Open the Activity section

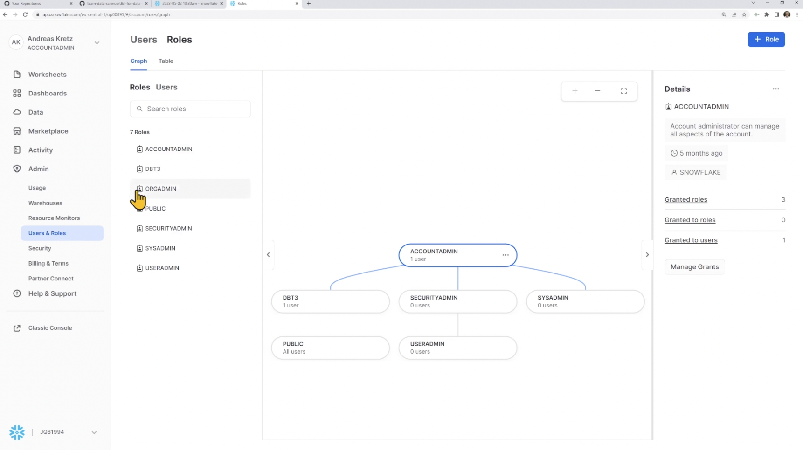click(40, 150)
